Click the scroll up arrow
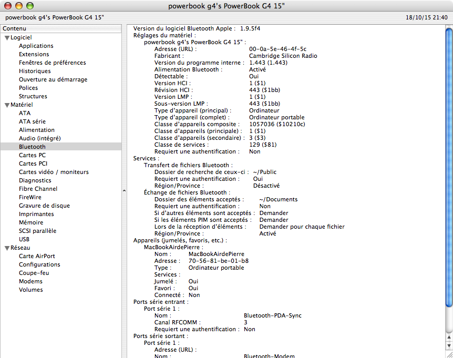 [449, 337]
